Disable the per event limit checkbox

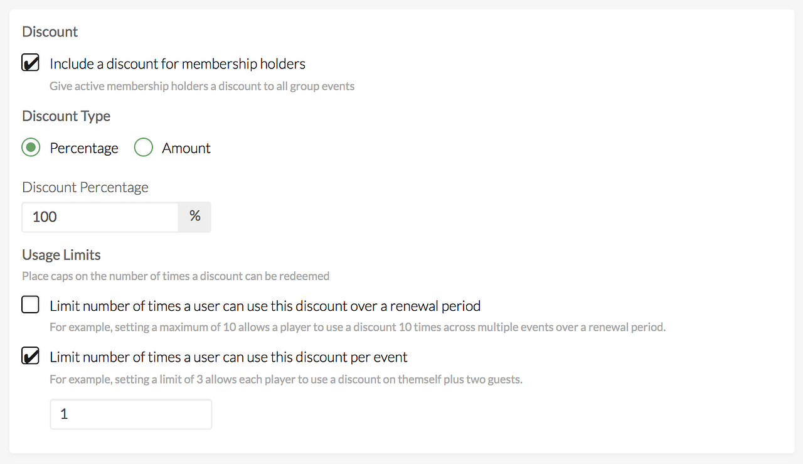click(x=30, y=357)
